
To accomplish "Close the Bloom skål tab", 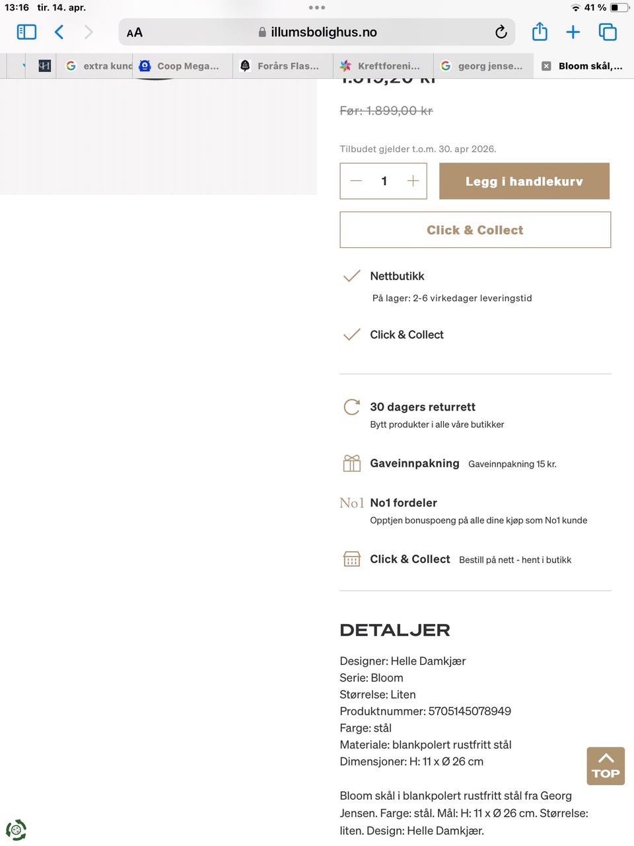I will [546, 66].
